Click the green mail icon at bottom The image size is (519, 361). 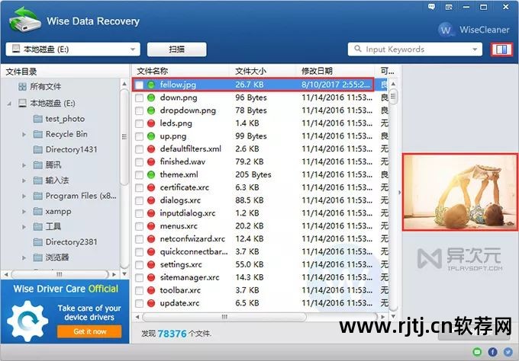coord(478,351)
